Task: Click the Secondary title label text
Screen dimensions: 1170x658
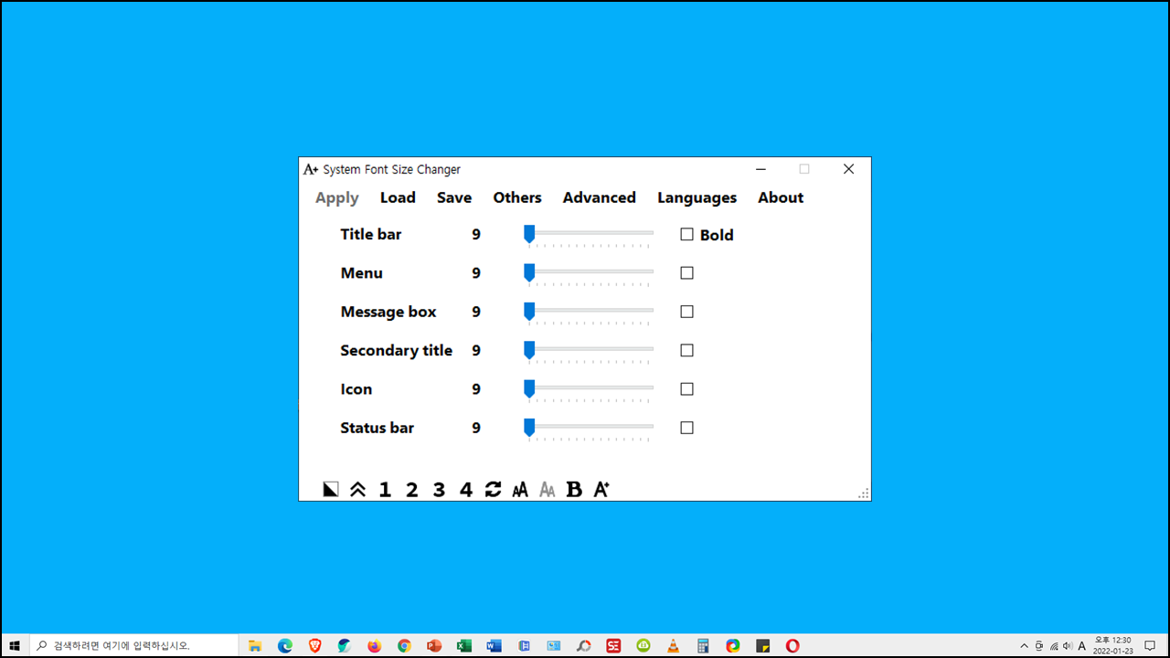Action: [x=397, y=351]
